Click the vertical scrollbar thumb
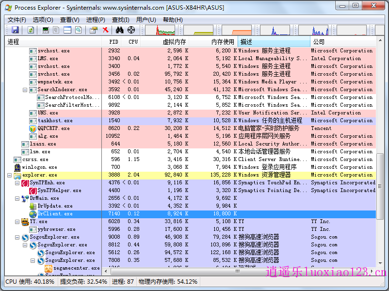Image resolution: width=389 pixels, height=291 pixels. pos(380,186)
